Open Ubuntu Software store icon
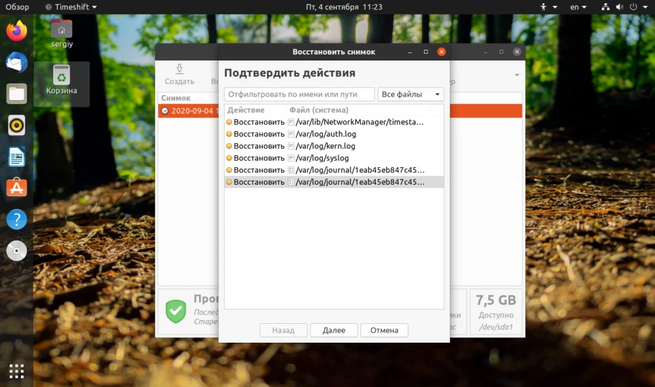 17,188
